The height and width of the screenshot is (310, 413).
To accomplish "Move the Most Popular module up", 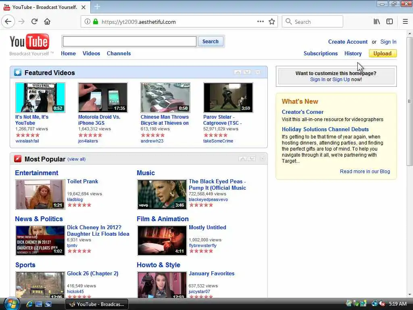I will point(242,159).
